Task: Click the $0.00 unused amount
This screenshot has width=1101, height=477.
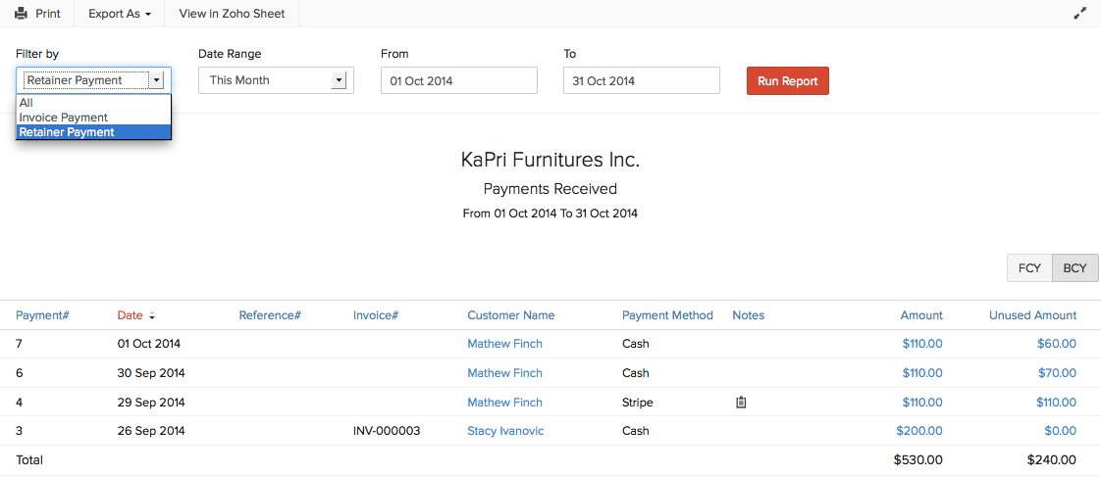Action: click(x=1060, y=431)
